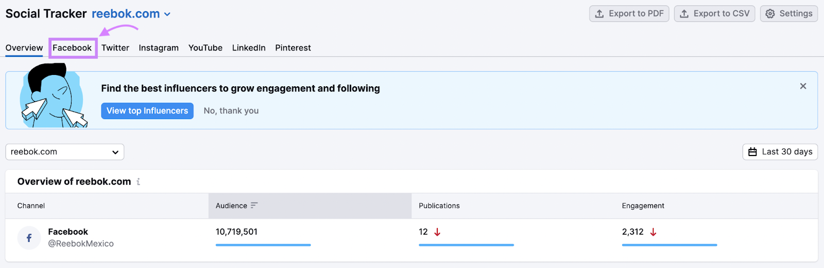
Task: Click the No, thank you link
Action: (x=231, y=111)
